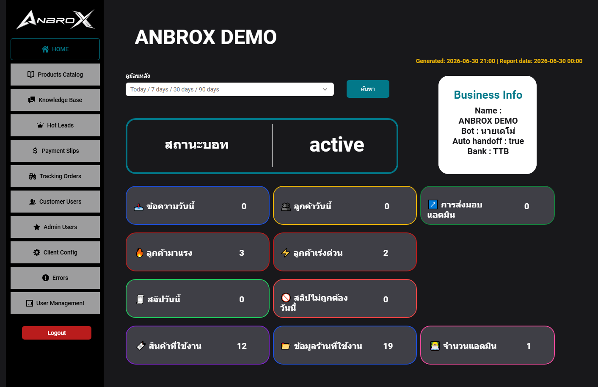598x387 pixels.
Task: Click the prohibited icon on สลิปไม่ถูกต้อง card
Action: pos(286,298)
